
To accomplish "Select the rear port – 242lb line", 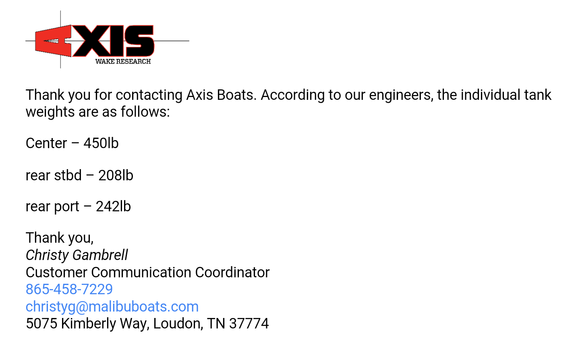I will pyautogui.click(x=78, y=206).
